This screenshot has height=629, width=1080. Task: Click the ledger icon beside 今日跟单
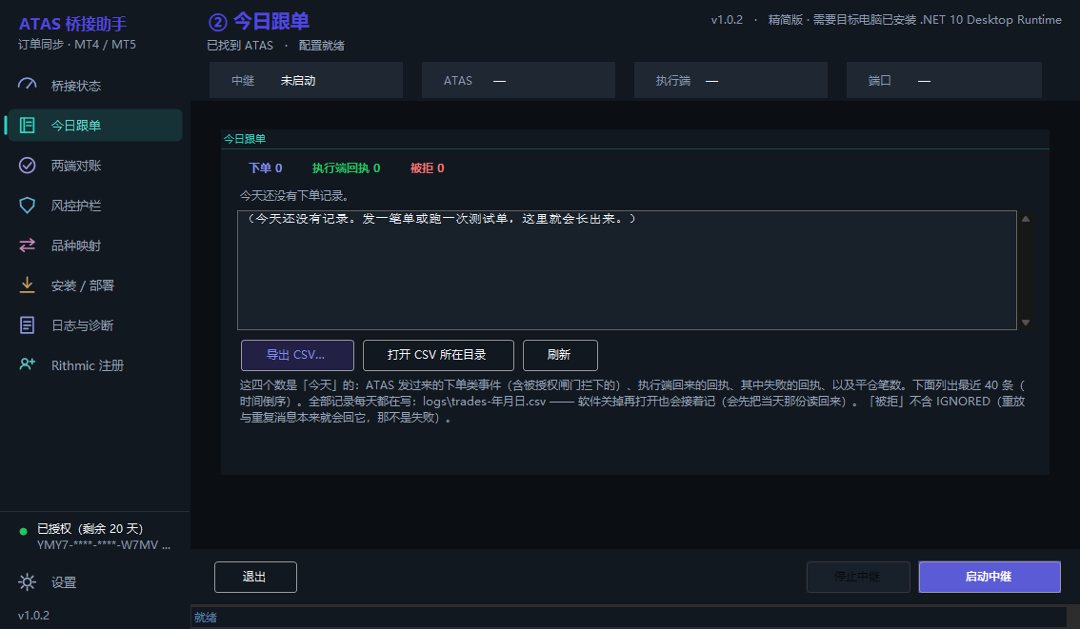point(27,125)
